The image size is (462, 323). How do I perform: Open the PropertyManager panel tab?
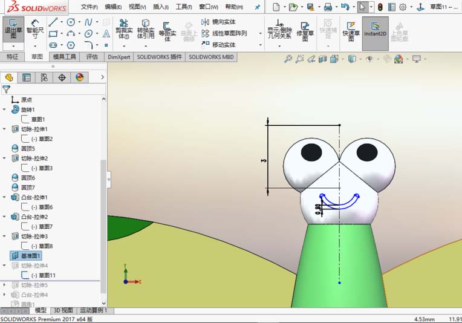point(27,77)
